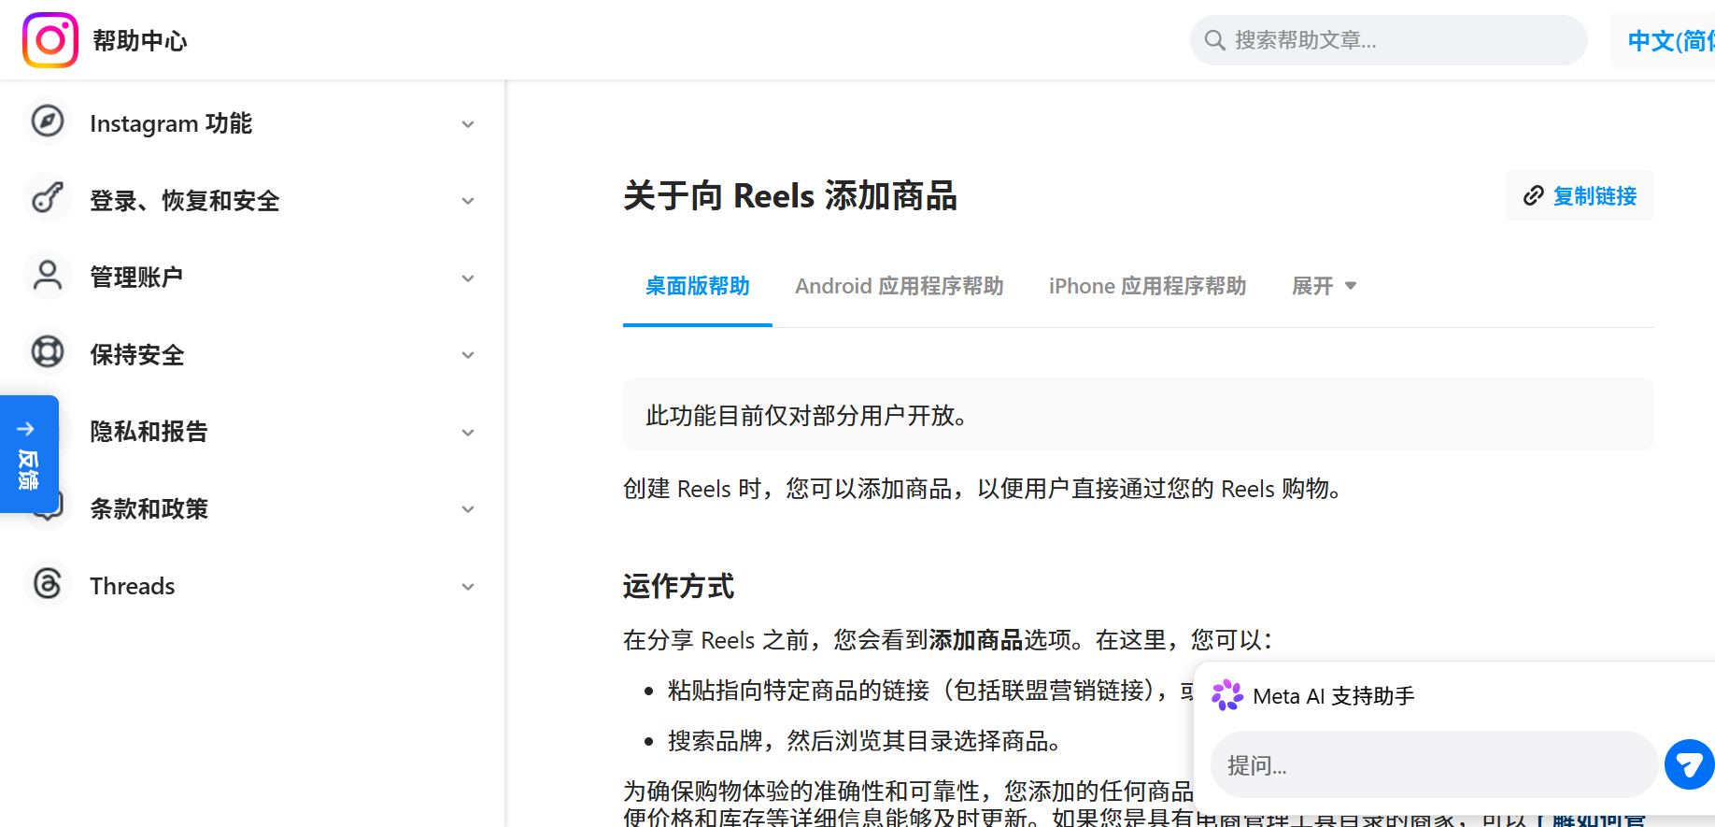Switch to Android 应用程序帮助 tab

[899, 286]
